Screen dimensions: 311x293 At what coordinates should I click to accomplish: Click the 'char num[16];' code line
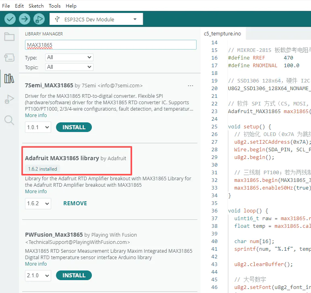(254, 241)
